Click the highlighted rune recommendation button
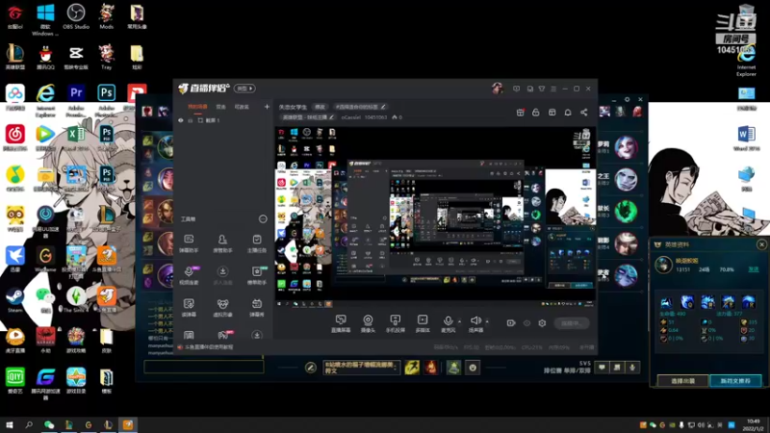Image resolution: width=770 pixels, height=433 pixels. (x=735, y=381)
